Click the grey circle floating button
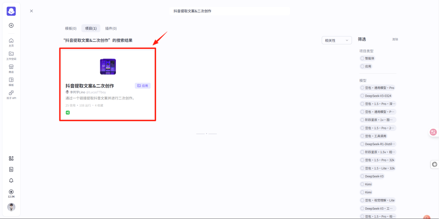 pyautogui.click(x=435, y=165)
